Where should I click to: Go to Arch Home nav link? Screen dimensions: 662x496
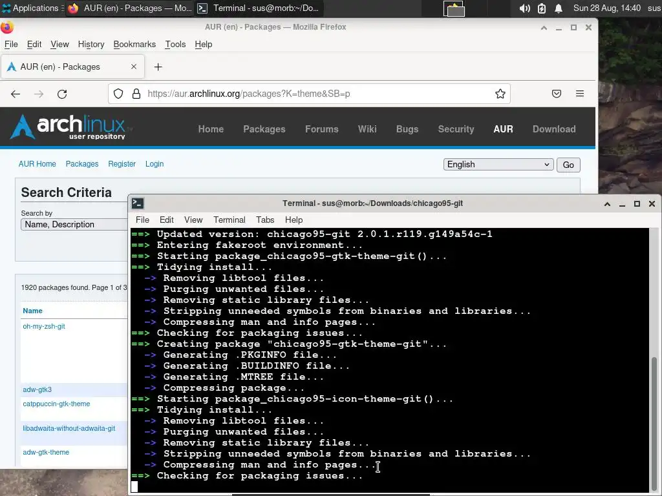(211, 129)
